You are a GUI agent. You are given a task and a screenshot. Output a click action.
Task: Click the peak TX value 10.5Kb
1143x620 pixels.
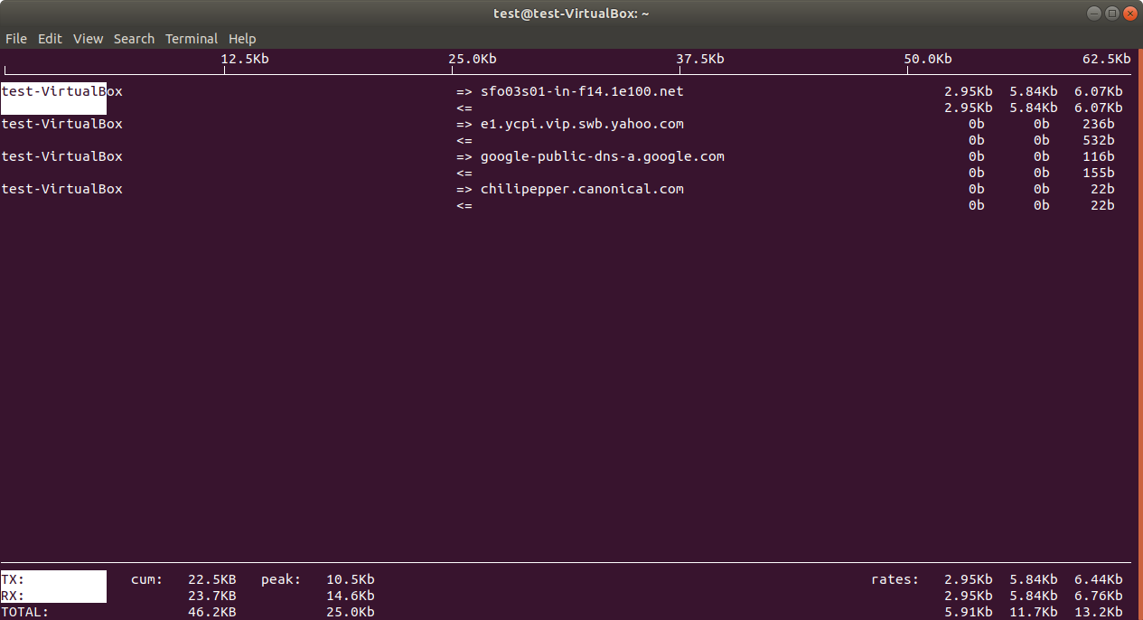point(351,579)
